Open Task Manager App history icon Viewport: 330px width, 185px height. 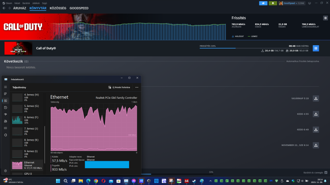(5, 108)
